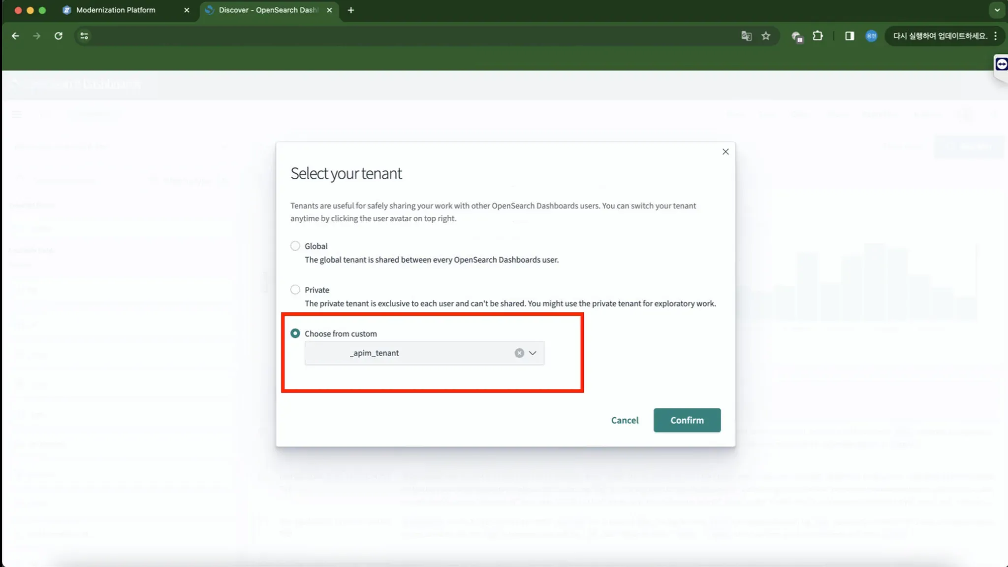This screenshot has height=567, width=1008.
Task: Cancel the tenant selection dialog
Action: 625,420
